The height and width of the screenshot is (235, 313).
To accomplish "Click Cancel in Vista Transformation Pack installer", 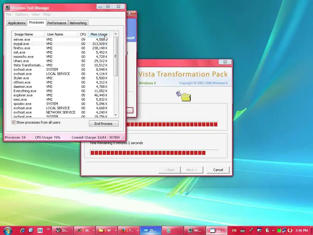I will 218,170.
